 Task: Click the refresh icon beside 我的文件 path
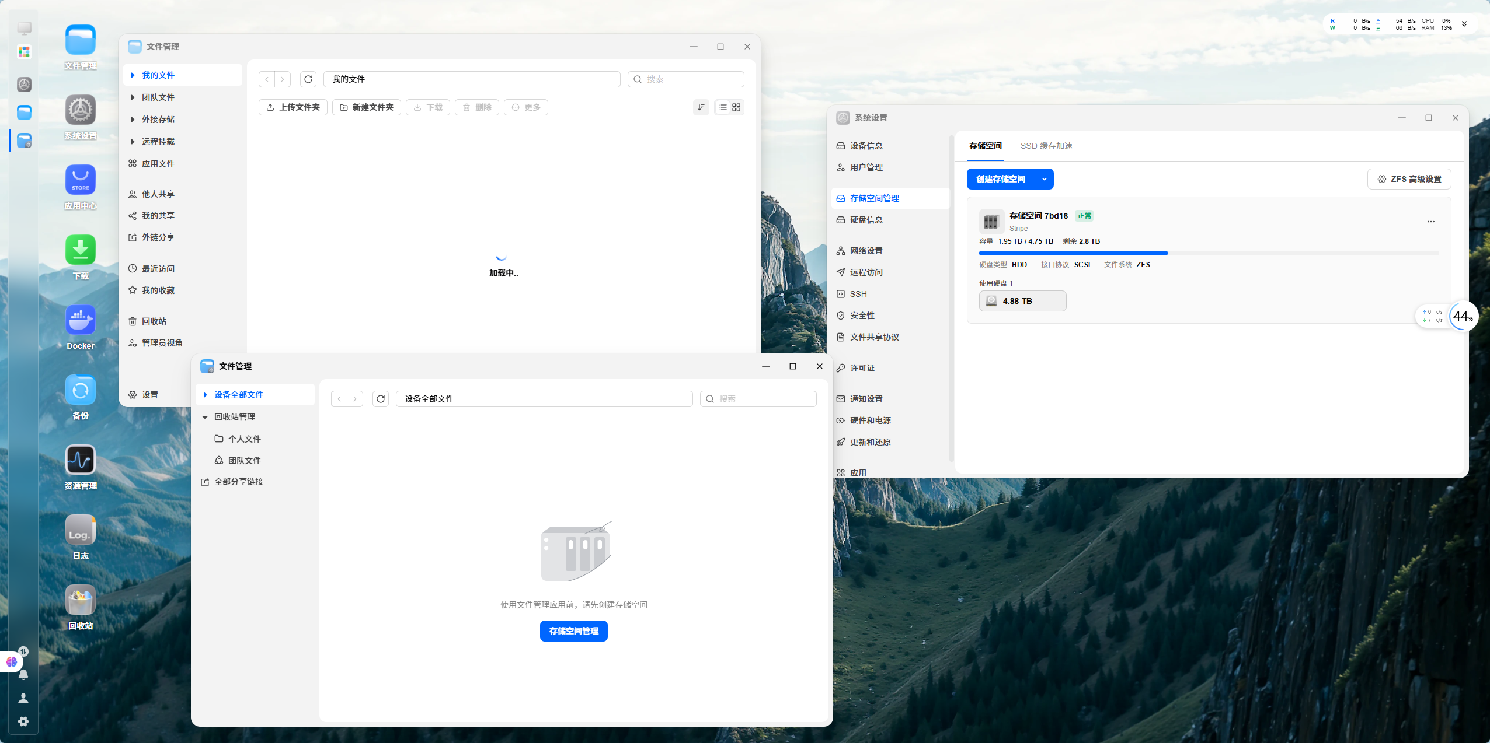point(308,79)
